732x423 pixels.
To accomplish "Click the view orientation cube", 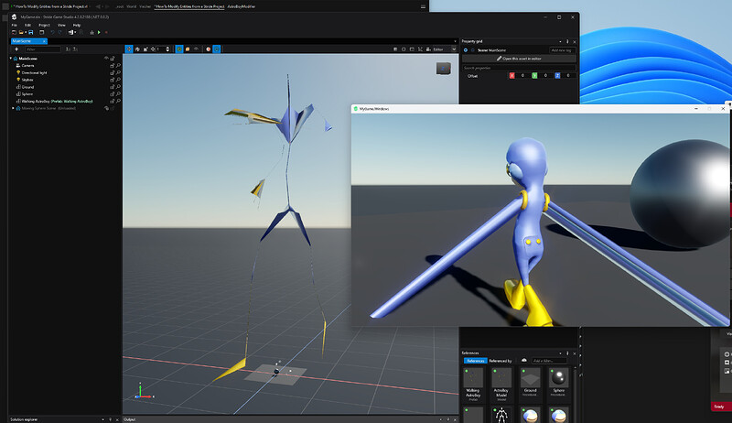I will point(444,69).
